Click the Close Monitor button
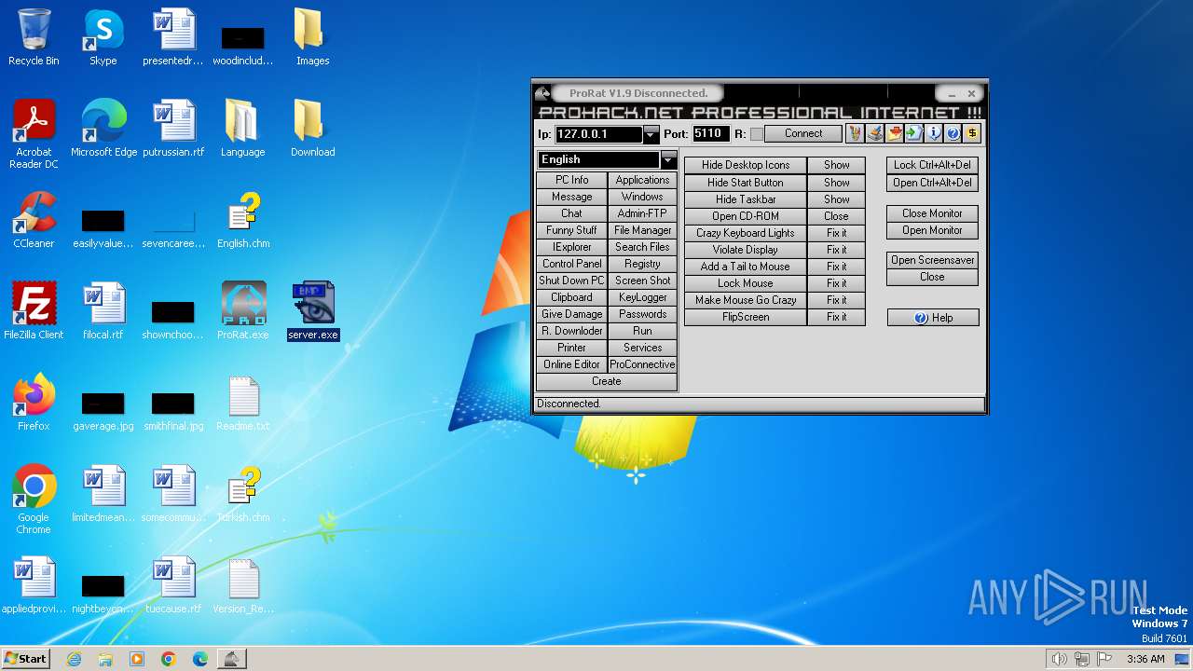This screenshot has width=1193, height=671. [932, 213]
